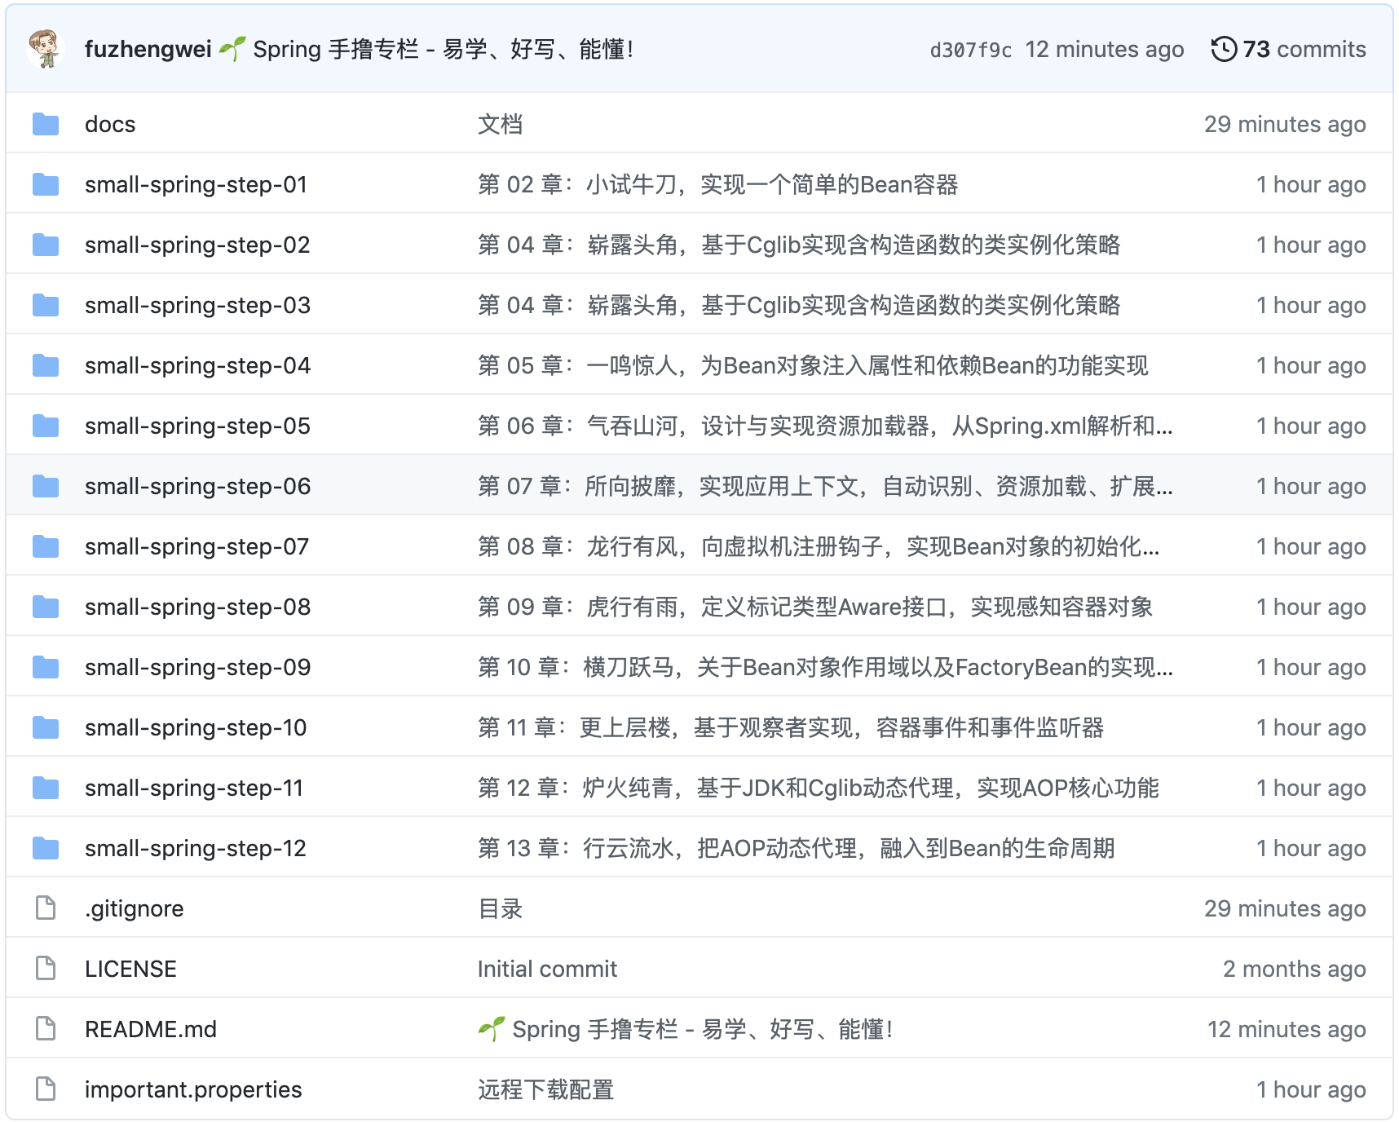
Task: Click the small-spring-step-05 folder icon
Action: [x=46, y=426]
